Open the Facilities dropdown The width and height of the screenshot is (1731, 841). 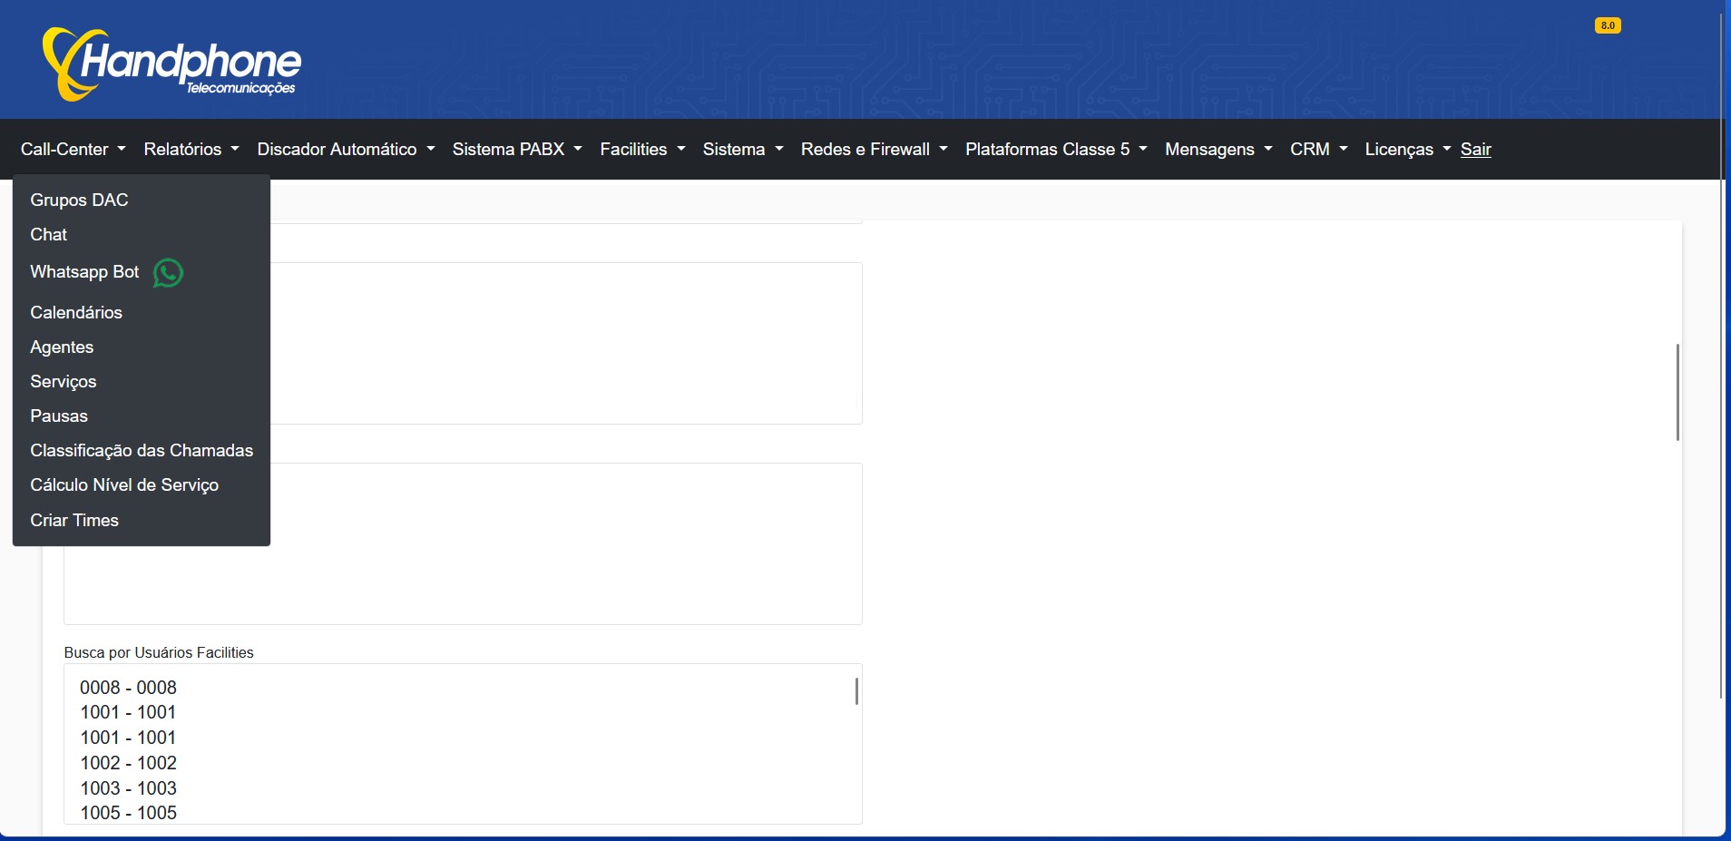tap(641, 150)
